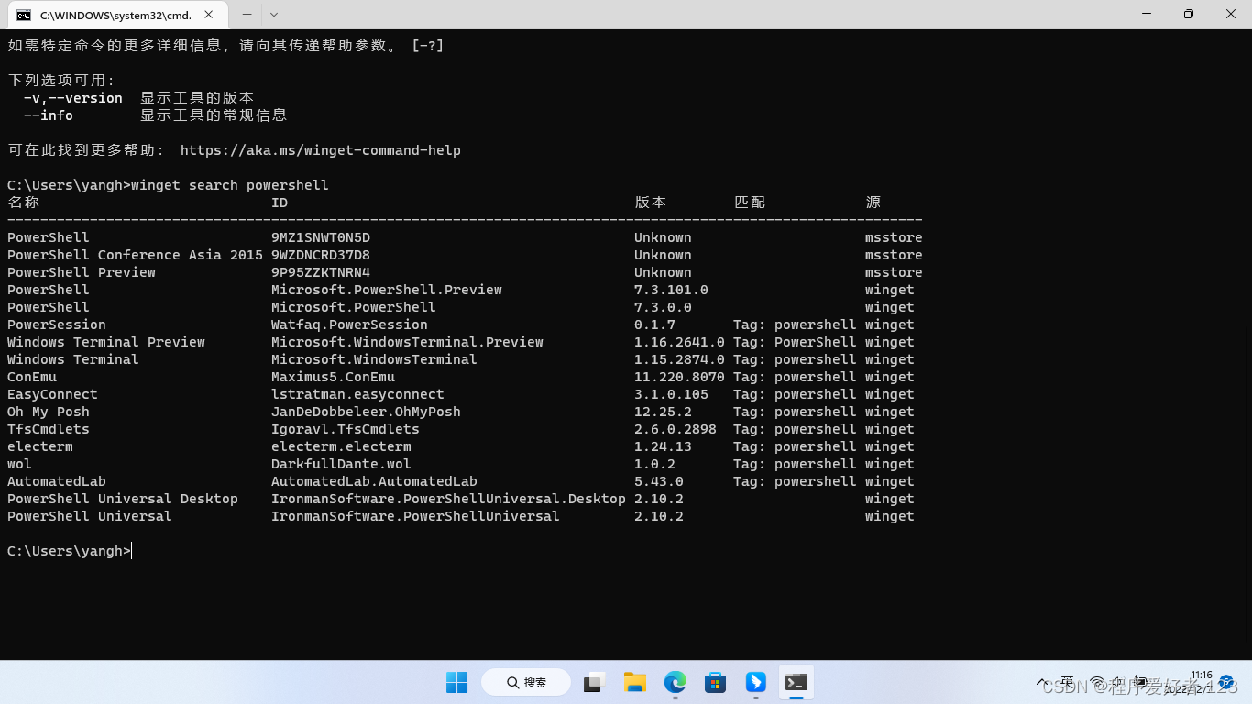Open Task View from the taskbar
Viewport: 1252px width, 704px height.
(x=595, y=682)
